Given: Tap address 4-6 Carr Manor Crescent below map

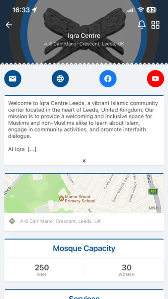Looking at the screenshot, I should (60, 221).
